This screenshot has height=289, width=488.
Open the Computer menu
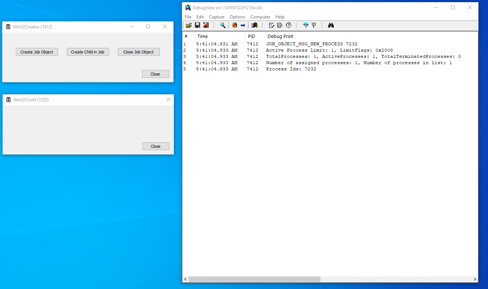coord(260,17)
